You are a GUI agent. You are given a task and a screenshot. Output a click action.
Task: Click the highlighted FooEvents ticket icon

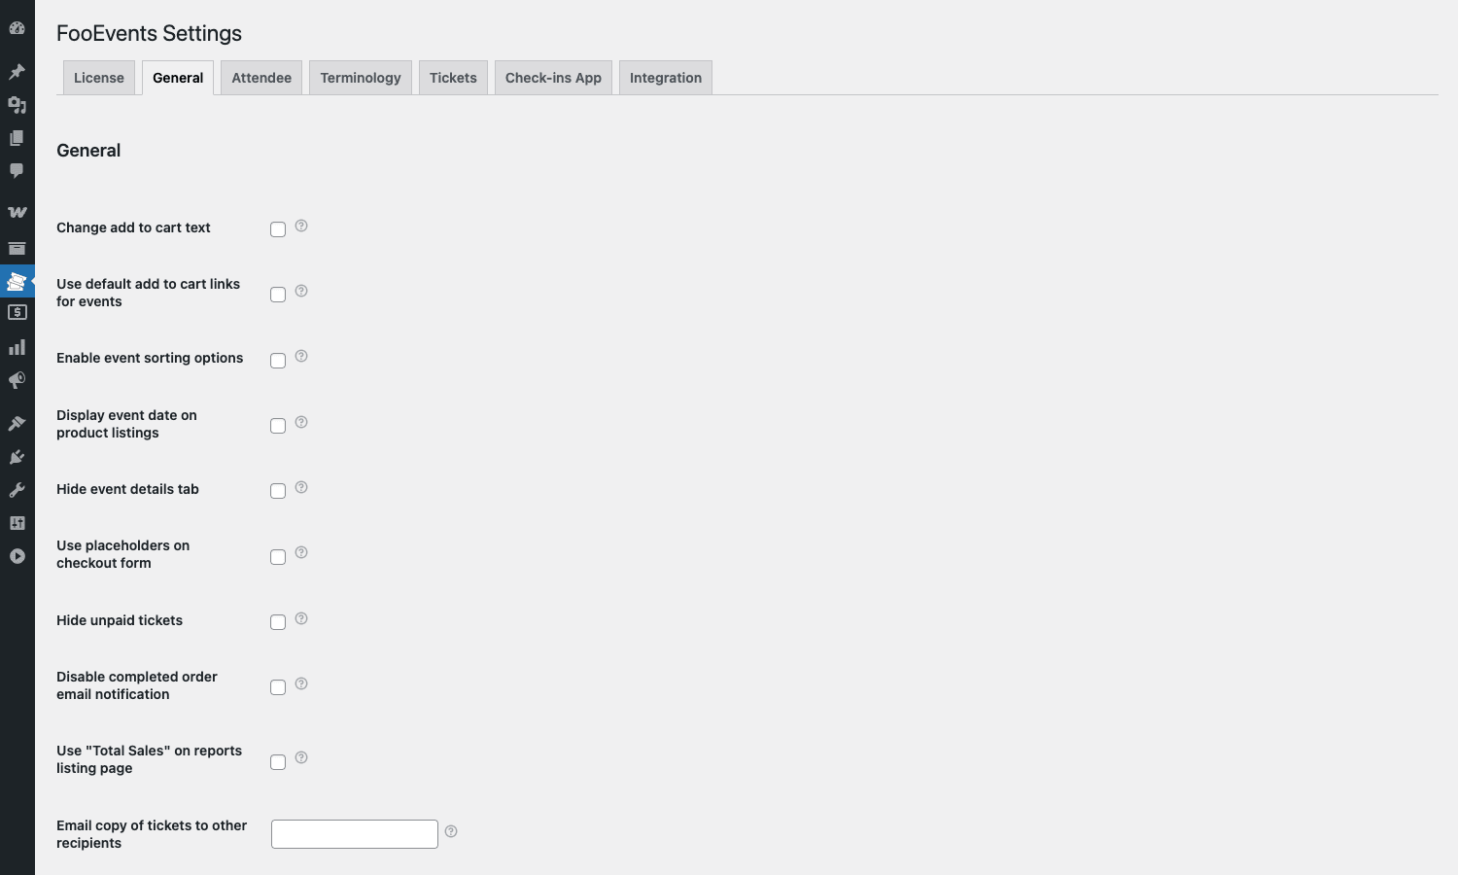[x=17, y=281]
